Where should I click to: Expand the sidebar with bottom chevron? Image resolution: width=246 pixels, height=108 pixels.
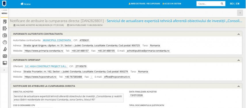(x=4, y=70)
